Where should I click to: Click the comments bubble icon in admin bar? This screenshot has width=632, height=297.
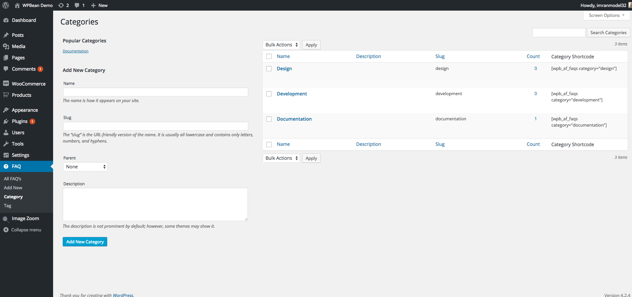click(77, 5)
